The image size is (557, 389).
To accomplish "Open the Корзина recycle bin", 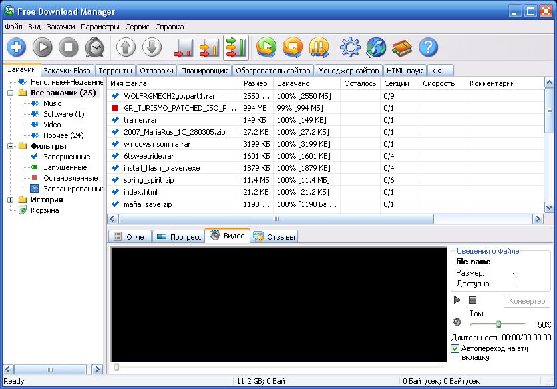I will pos(44,210).
